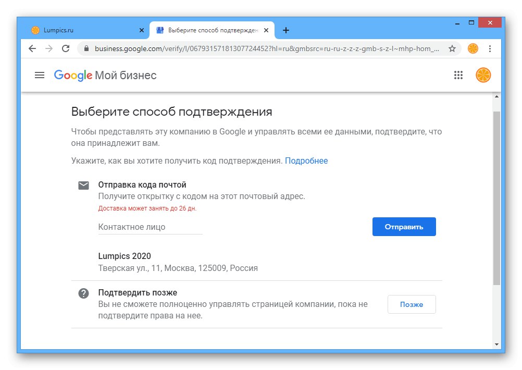The width and height of the screenshot is (522, 370).
Task: Click the question mark help icon
Action: 83,293
